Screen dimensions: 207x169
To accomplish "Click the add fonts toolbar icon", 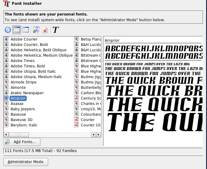I will click(36, 30).
